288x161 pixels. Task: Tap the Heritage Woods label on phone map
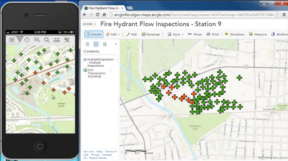[61, 105]
